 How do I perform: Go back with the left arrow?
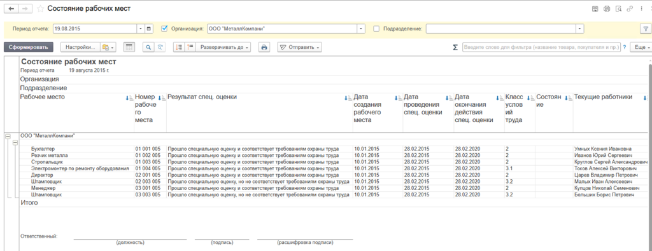(x=11, y=8)
